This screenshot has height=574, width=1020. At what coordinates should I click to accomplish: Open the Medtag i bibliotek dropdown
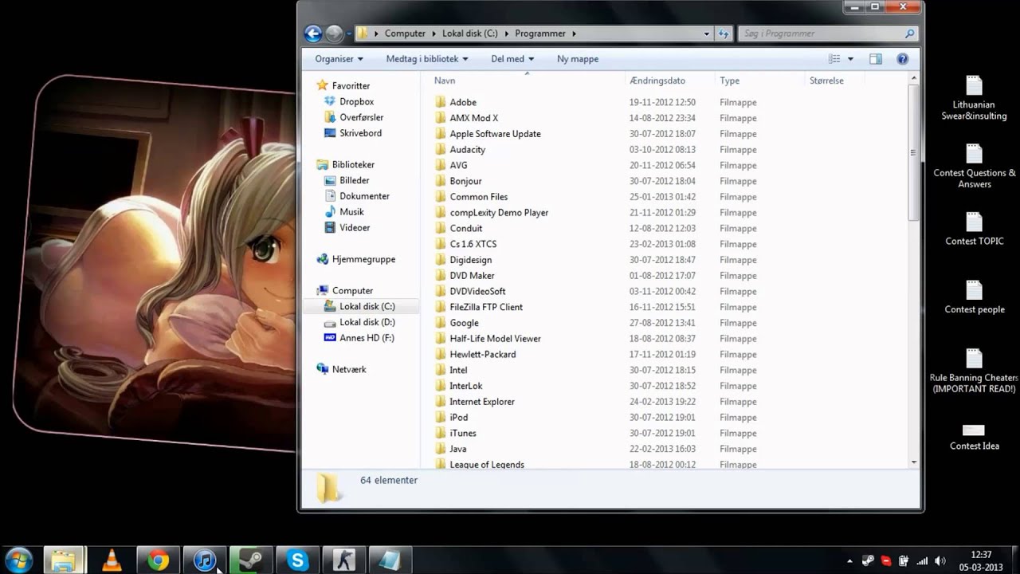point(427,59)
